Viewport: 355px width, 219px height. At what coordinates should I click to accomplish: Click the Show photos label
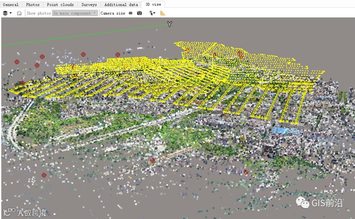(x=39, y=13)
